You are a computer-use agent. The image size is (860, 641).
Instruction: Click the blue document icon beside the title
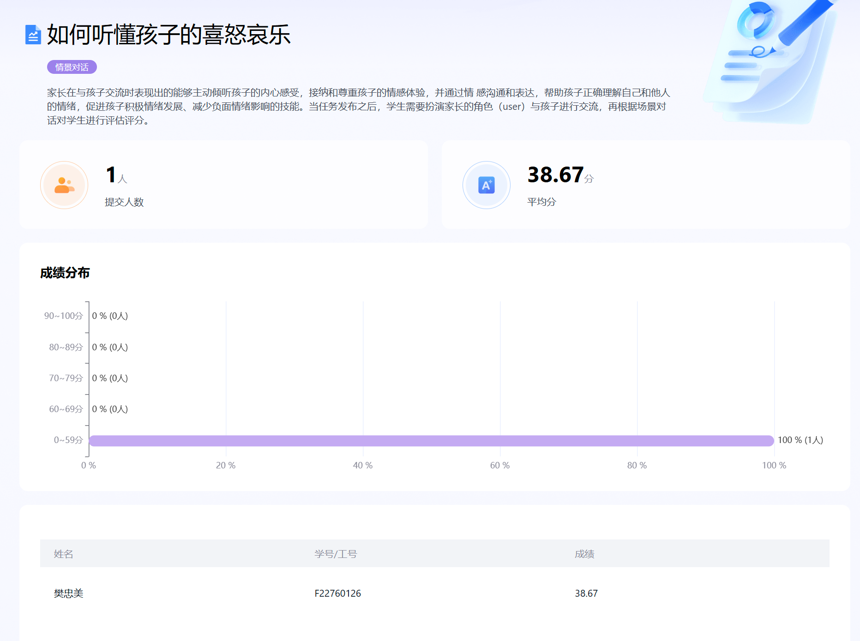(33, 35)
